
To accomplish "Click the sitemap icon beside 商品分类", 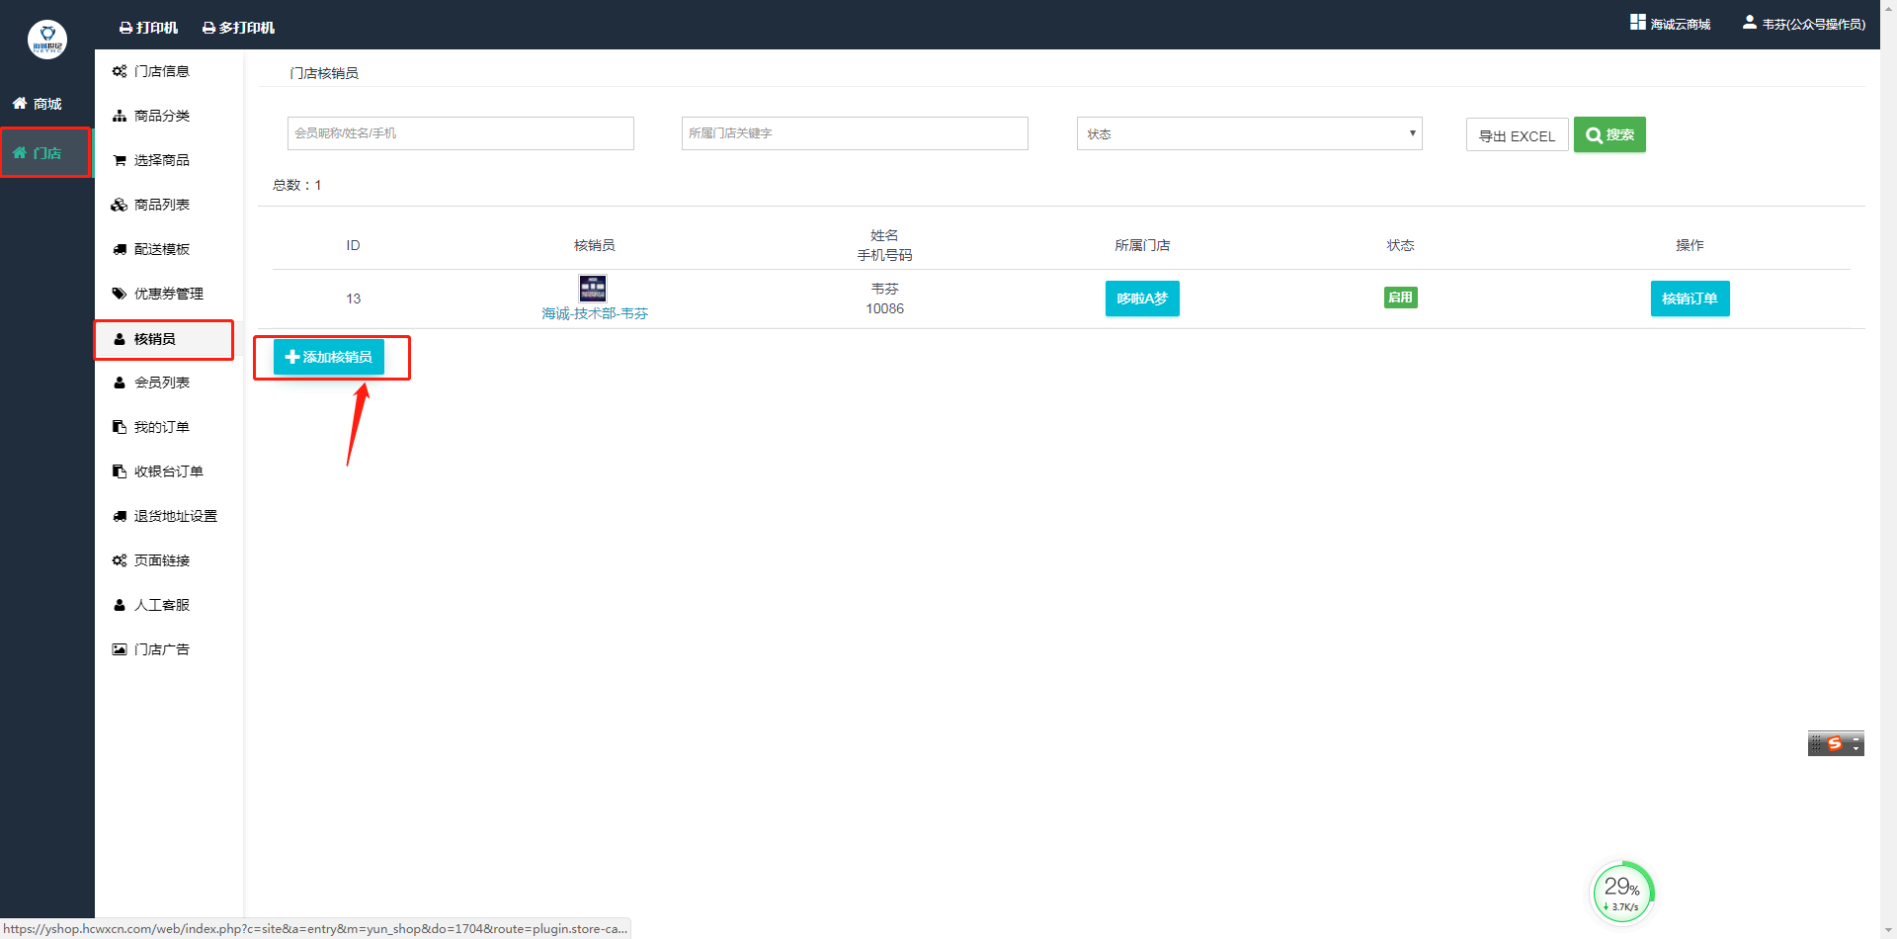I will coord(120,116).
